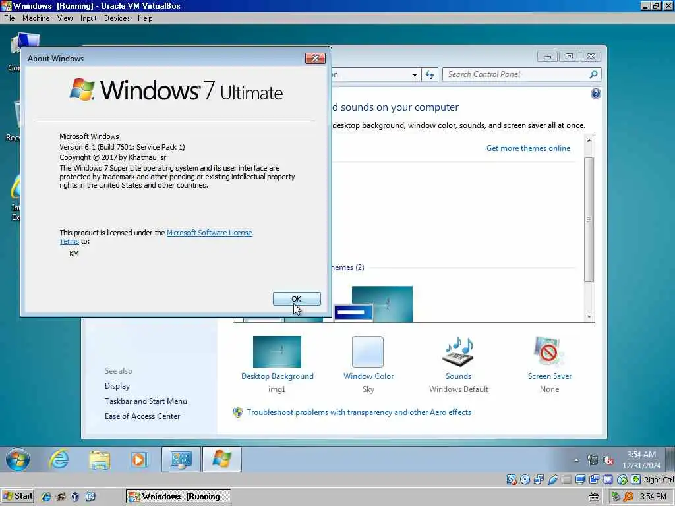Open Sounds Windows Default settings
Viewport: 675px width, 506px height.
459,365
